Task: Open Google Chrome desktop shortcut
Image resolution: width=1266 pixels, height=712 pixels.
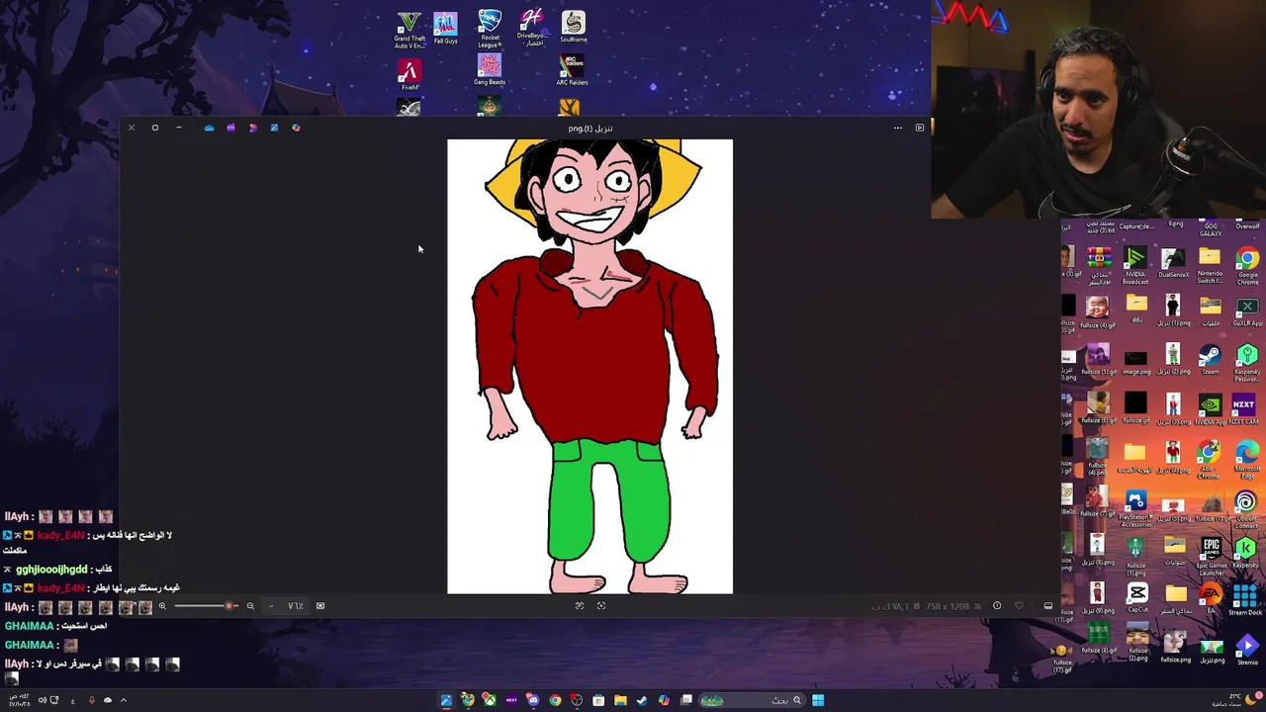Action: pyautogui.click(x=1247, y=267)
